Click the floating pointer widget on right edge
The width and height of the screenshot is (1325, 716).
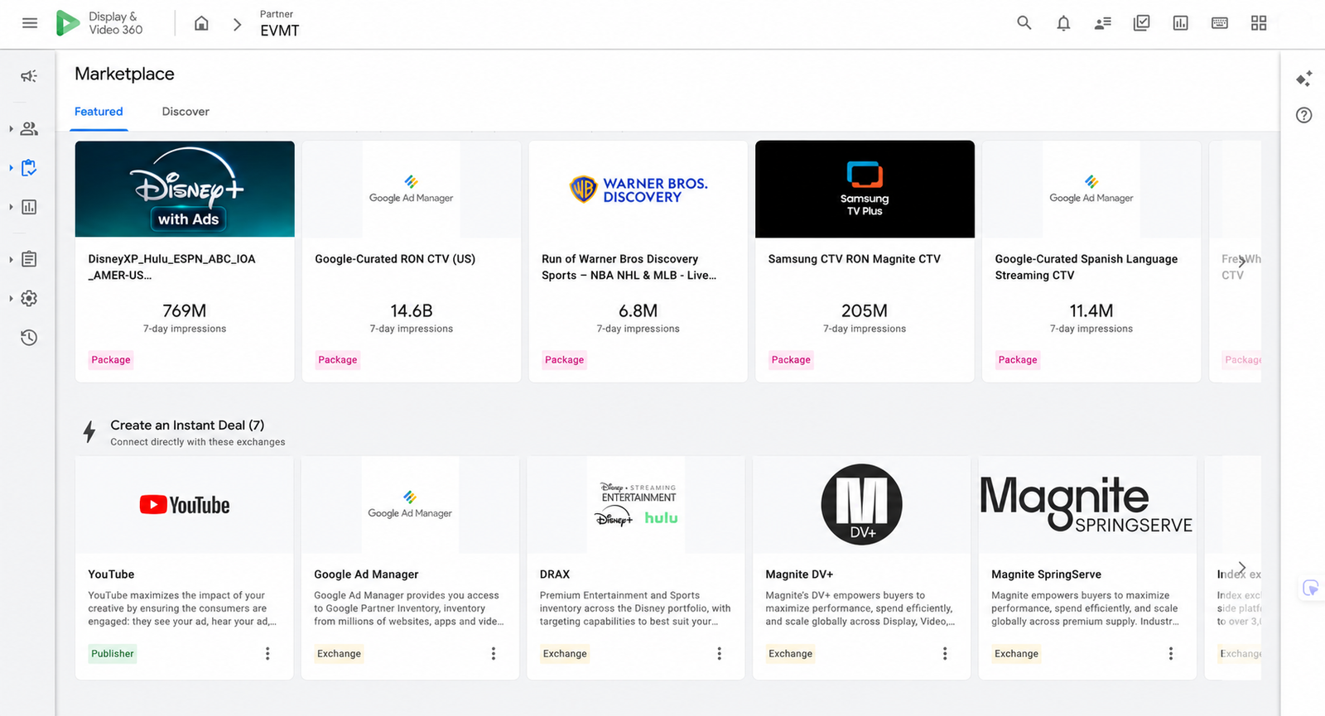click(x=1310, y=588)
